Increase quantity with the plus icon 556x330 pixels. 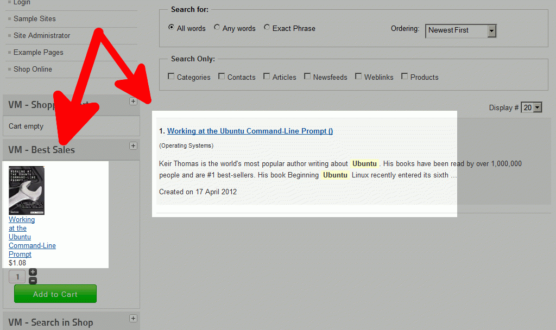point(33,272)
